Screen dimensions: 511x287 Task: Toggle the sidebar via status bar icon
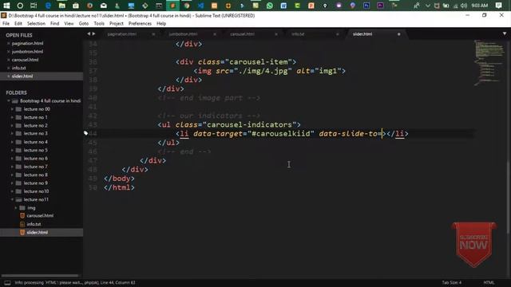coord(7,282)
